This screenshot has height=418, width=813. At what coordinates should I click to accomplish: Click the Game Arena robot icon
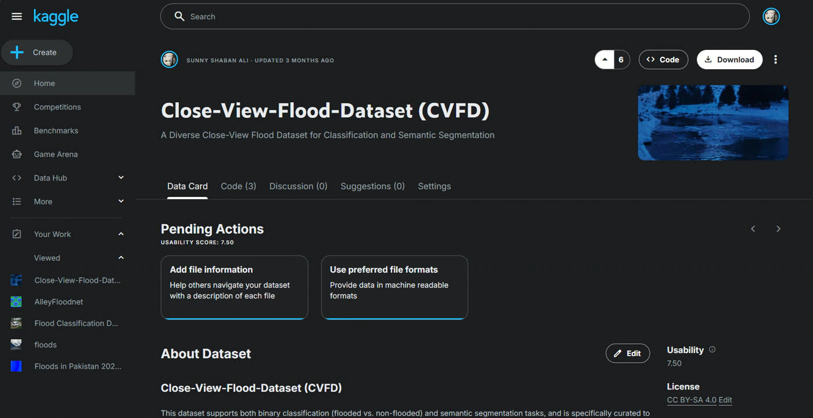tap(17, 154)
